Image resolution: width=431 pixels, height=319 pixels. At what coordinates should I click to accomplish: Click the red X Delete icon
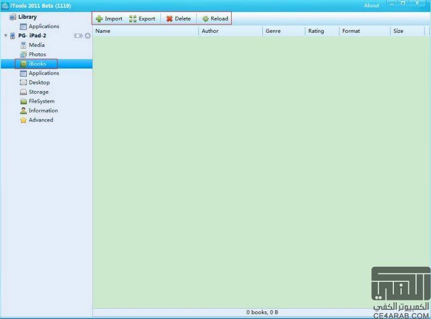169,19
